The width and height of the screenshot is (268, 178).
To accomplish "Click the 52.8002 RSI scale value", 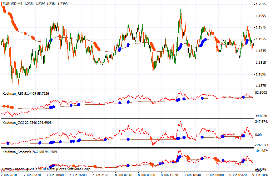I will (260, 92).
